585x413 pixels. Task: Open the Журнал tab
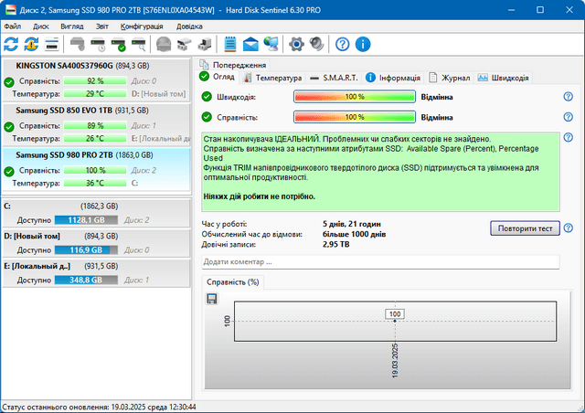click(x=455, y=78)
